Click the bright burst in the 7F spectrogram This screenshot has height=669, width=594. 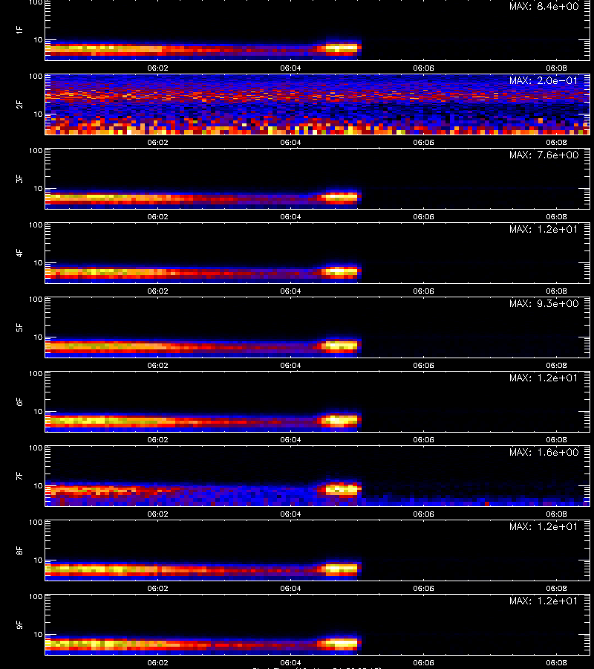(x=342, y=489)
